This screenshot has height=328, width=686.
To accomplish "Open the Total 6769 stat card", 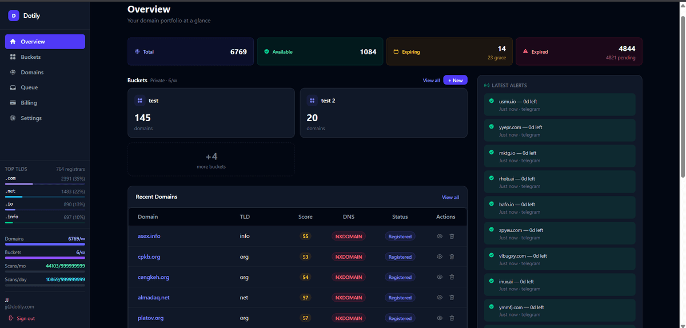I will tap(190, 51).
